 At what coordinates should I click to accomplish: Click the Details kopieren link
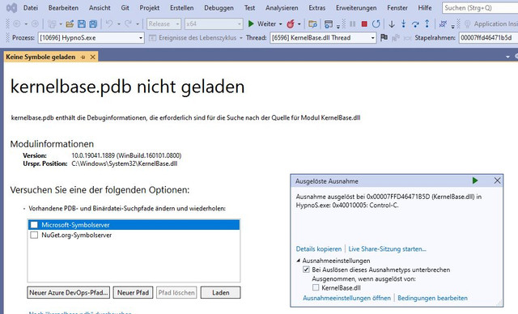point(318,249)
